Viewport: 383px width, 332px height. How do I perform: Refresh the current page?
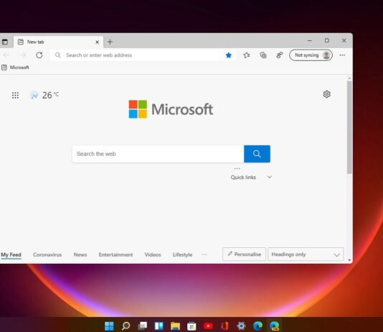click(x=39, y=55)
